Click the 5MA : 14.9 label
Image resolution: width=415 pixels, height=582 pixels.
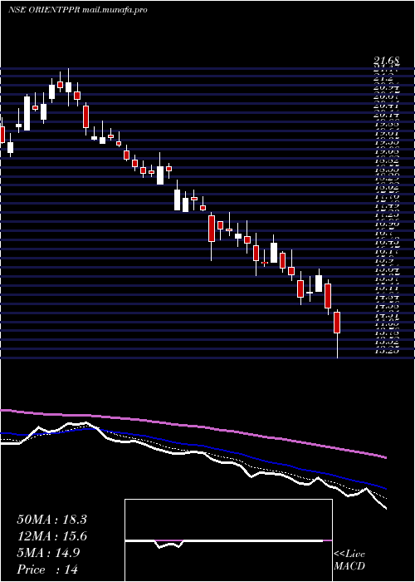tap(48, 553)
